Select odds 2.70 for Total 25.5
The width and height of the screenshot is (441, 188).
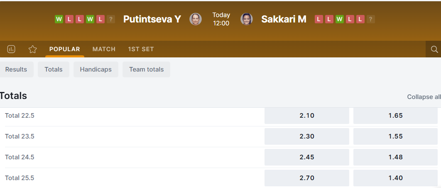pyautogui.click(x=307, y=178)
